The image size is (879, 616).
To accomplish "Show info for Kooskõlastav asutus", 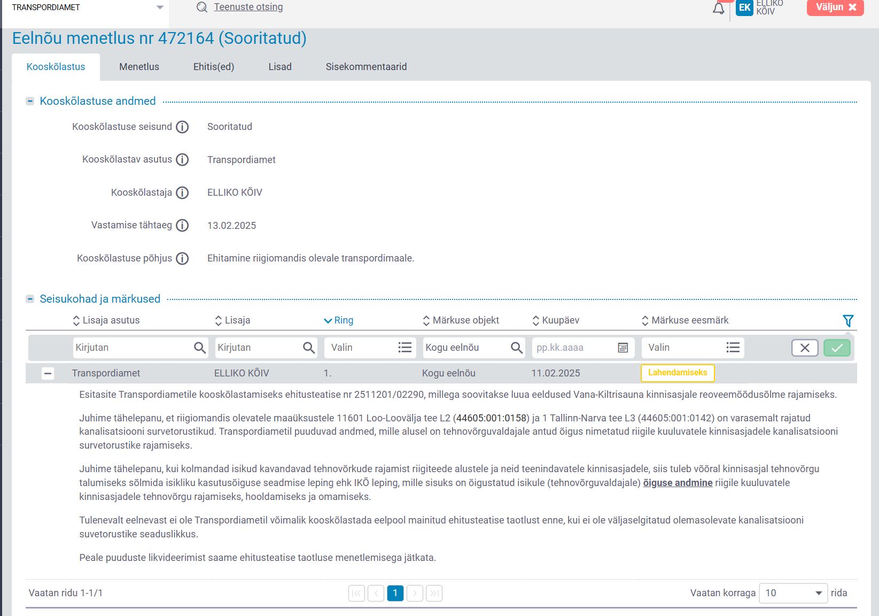I will 182,160.
